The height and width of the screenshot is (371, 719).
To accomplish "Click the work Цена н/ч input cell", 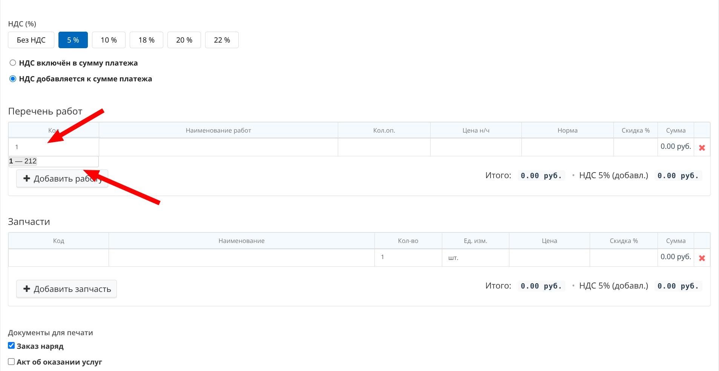I will [x=476, y=147].
